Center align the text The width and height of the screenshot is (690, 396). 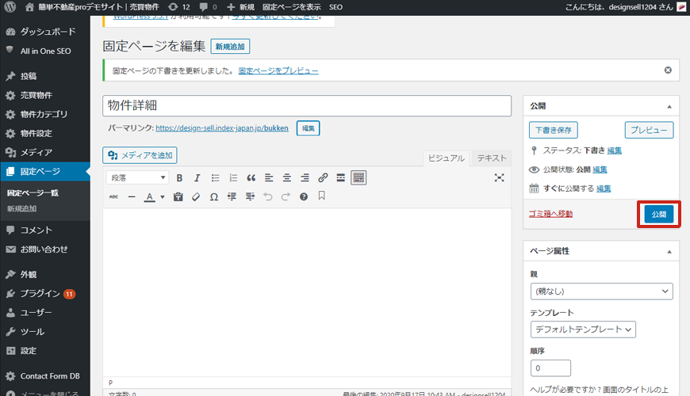(287, 178)
